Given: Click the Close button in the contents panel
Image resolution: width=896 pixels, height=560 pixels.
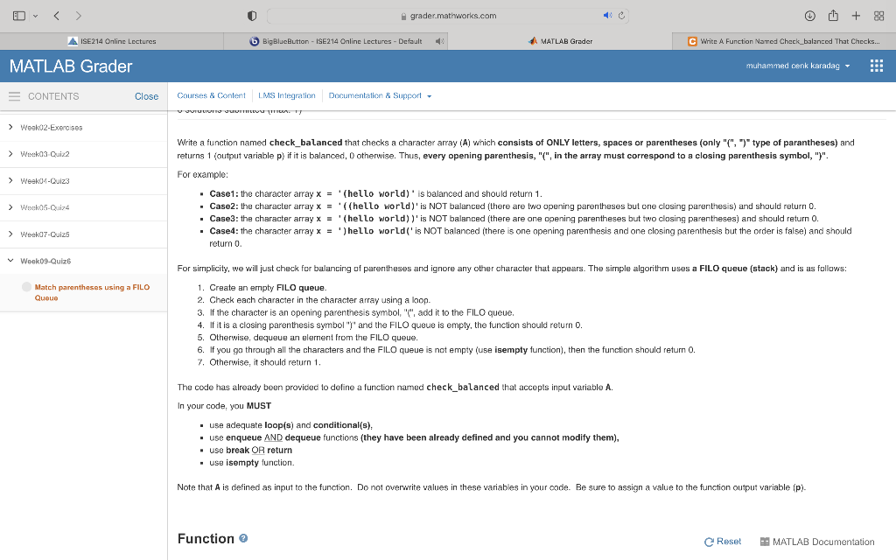Looking at the screenshot, I should (146, 96).
